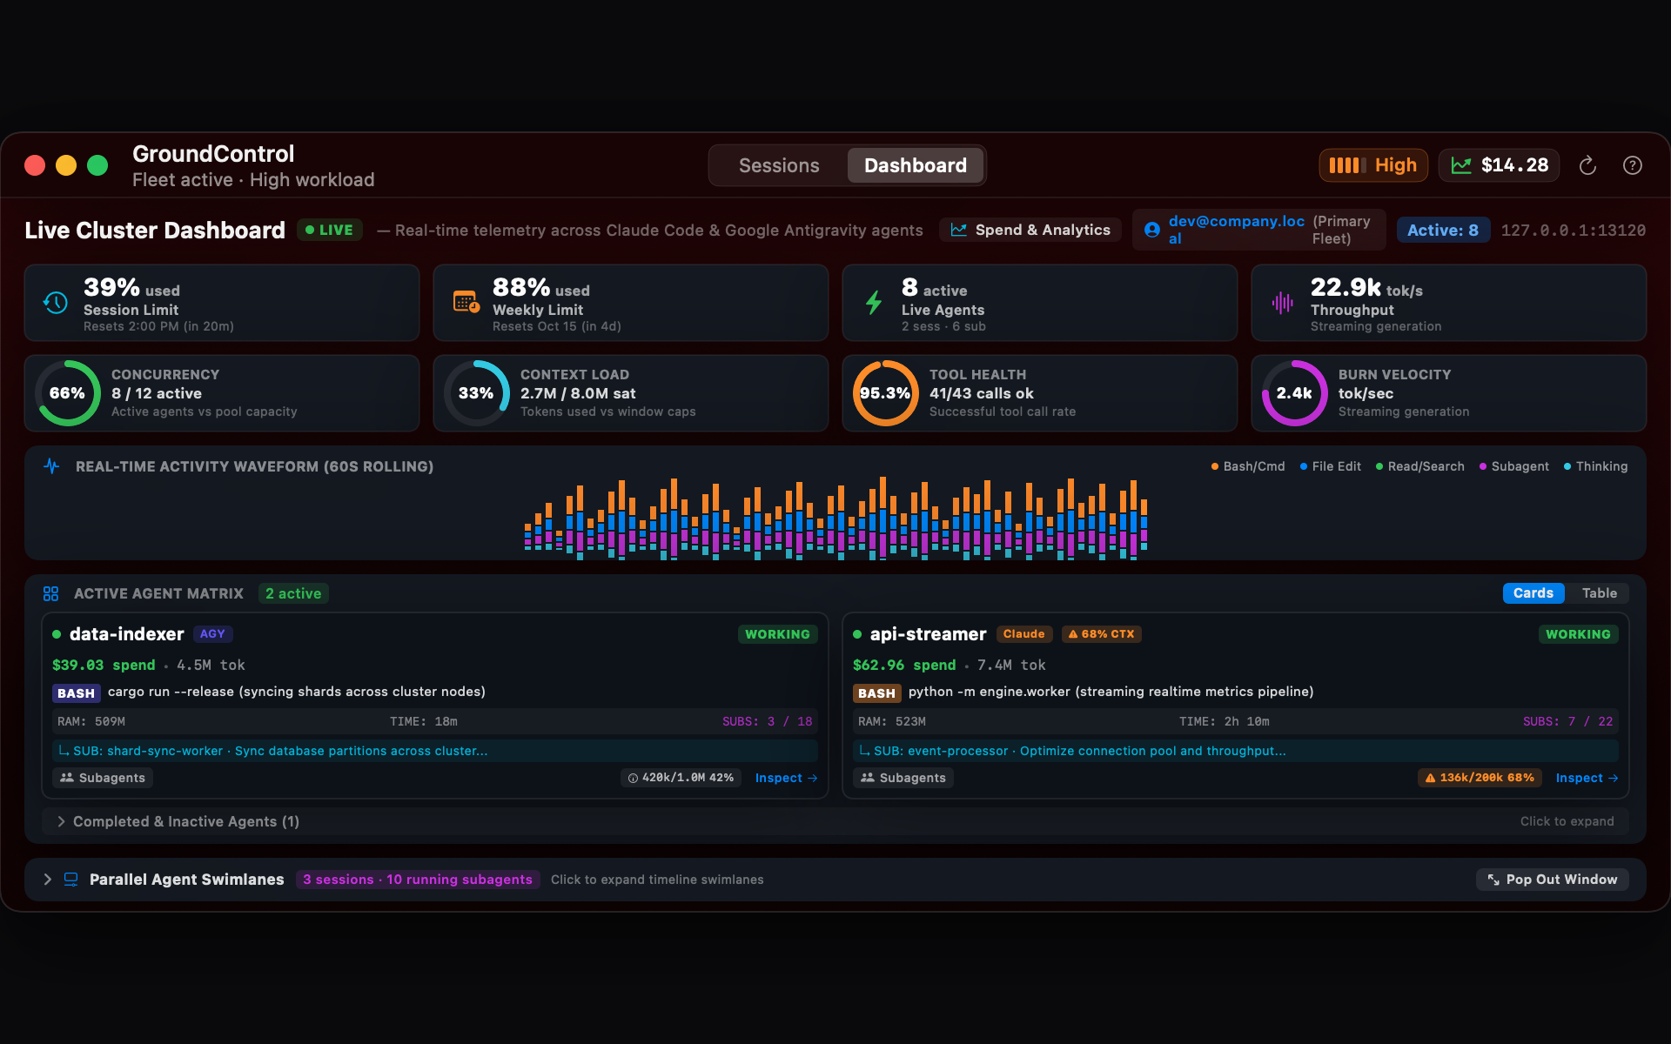Click the Parallel Agent Swimlanes monitor icon
Viewport: 1671px width, 1044px height.
coord(71,880)
